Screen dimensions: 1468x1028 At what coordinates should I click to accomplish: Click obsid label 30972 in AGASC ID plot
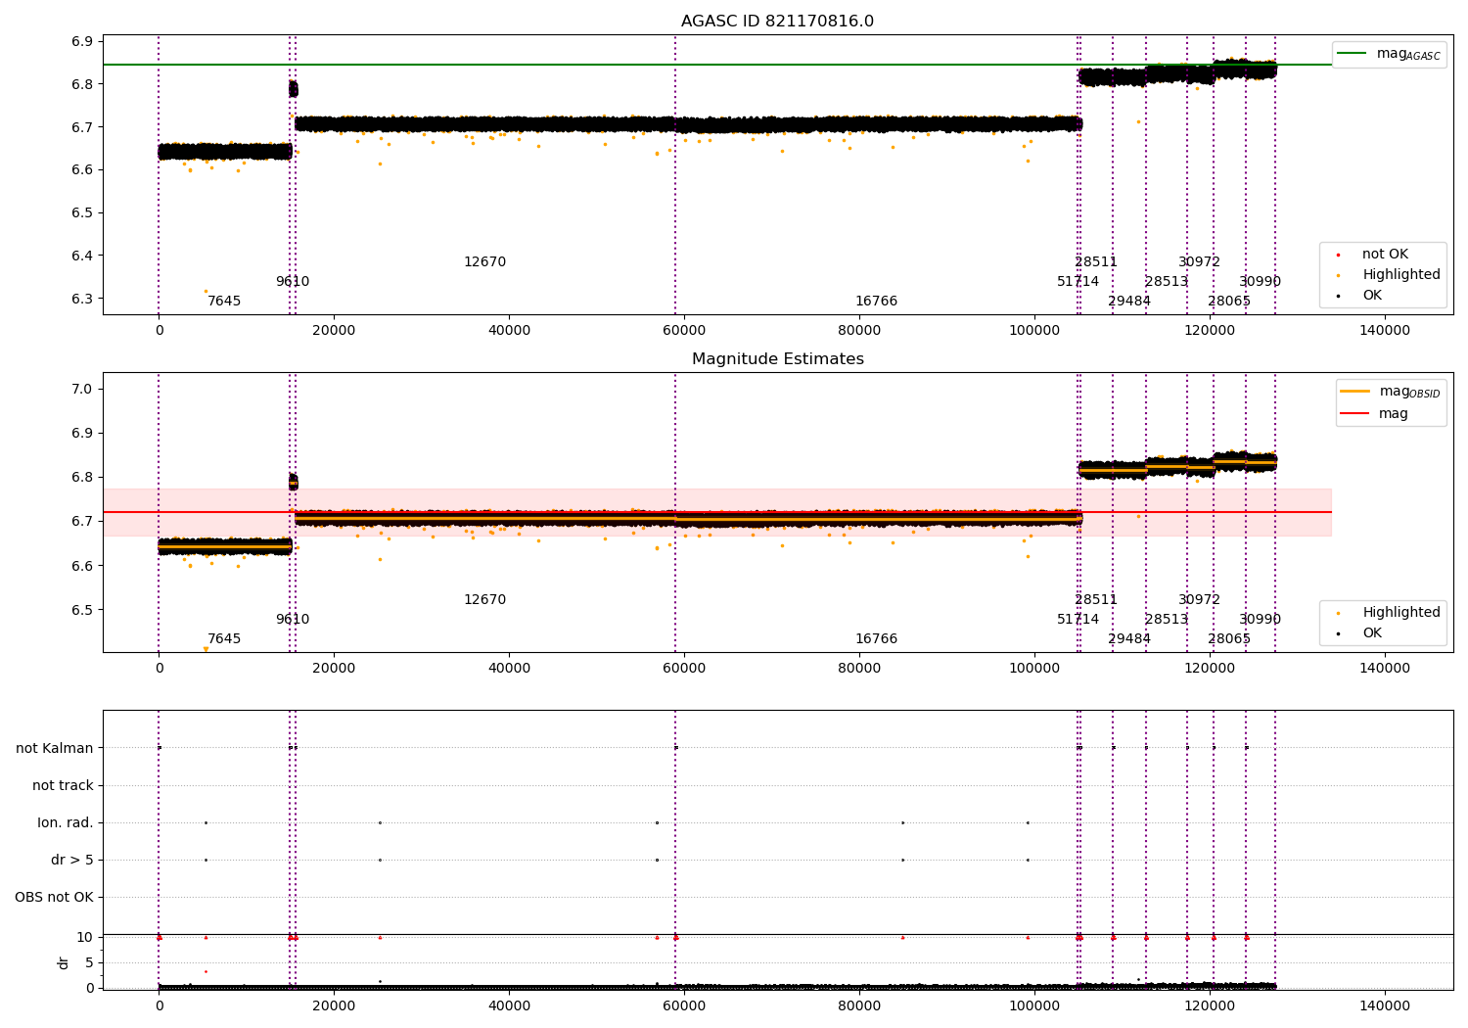[x=1199, y=262]
